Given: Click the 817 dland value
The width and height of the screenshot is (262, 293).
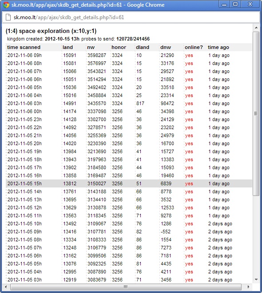Looking at the screenshot, I should [x=140, y=103].
